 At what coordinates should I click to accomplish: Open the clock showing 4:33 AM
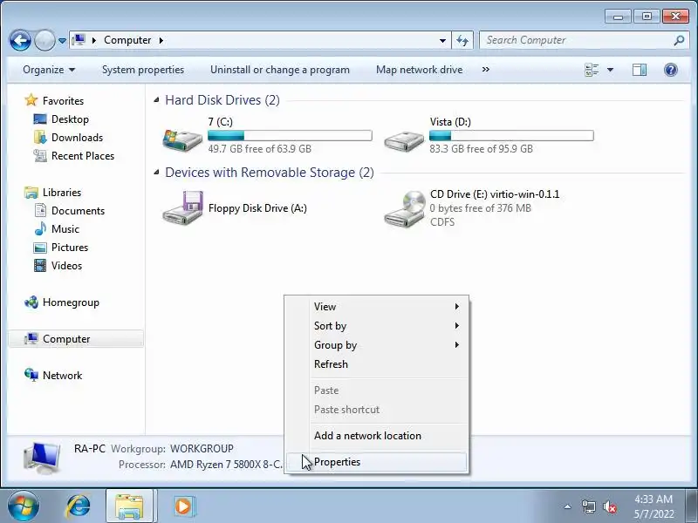pyautogui.click(x=654, y=506)
